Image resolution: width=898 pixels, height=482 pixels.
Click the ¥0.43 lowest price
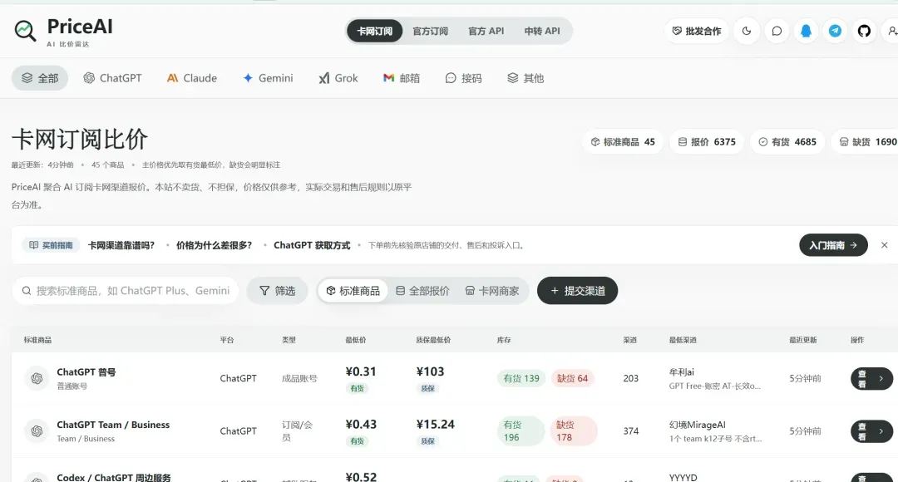(x=361, y=424)
